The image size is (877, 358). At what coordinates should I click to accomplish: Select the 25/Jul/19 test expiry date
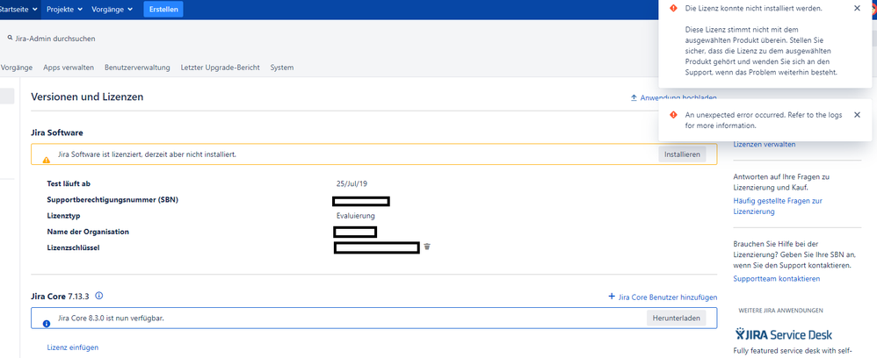352,183
